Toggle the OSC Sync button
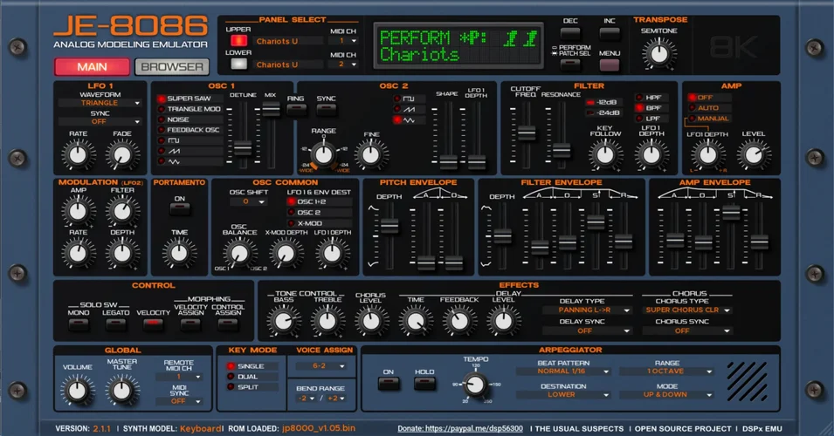This screenshot has height=436, width=834. coord(326,109)
